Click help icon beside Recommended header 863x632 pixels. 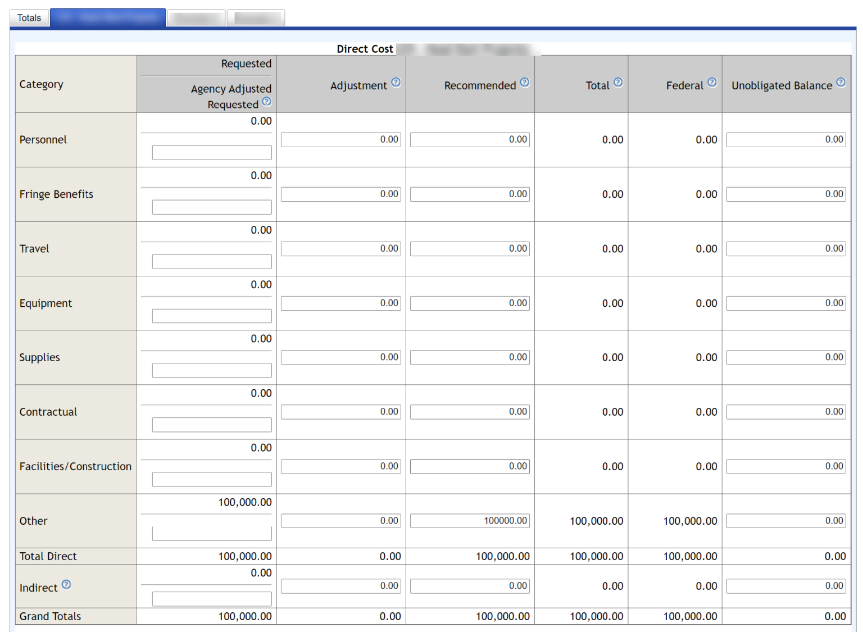[x=525, y=83]
